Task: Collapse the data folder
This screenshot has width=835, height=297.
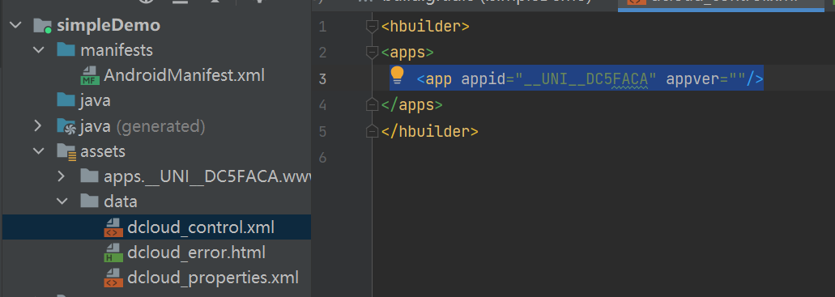Action: coord(62,202)
